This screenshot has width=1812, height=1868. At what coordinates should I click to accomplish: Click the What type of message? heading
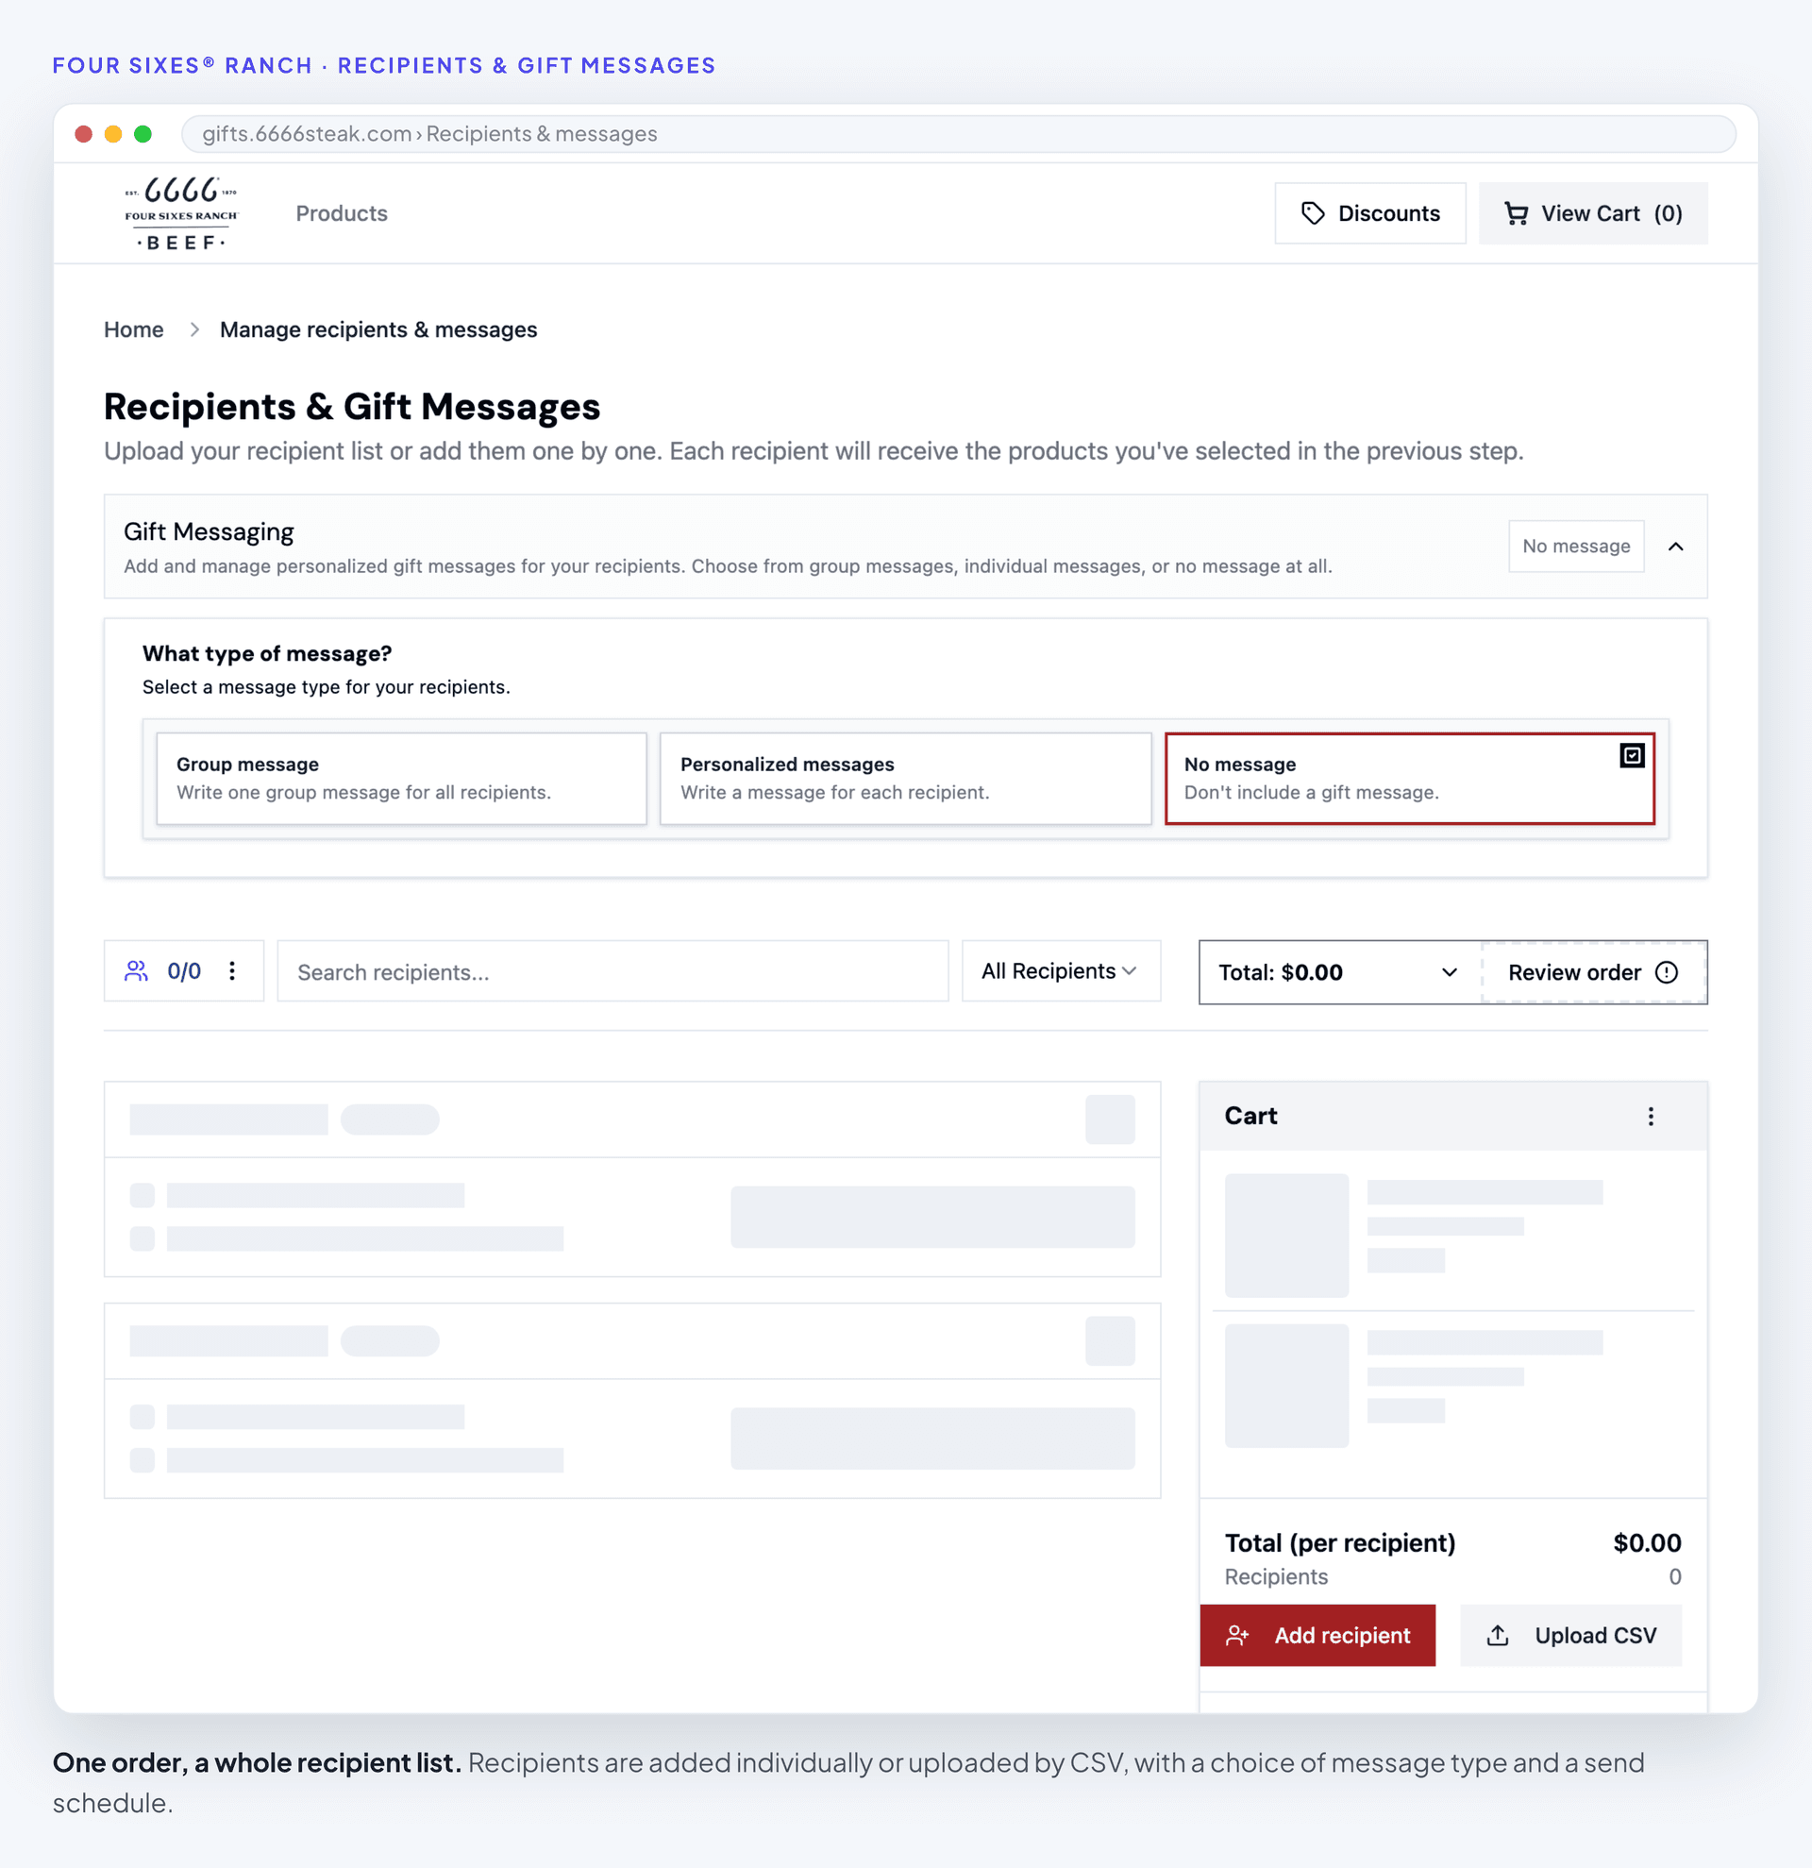[x=267, y=654]
